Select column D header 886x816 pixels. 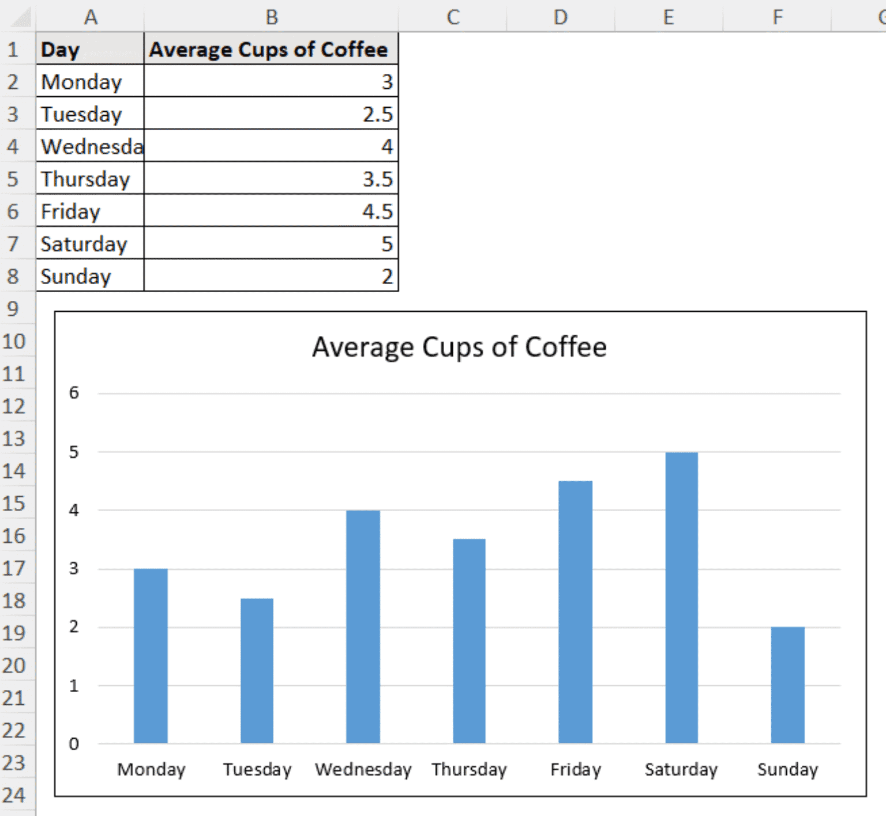point(560,17)
